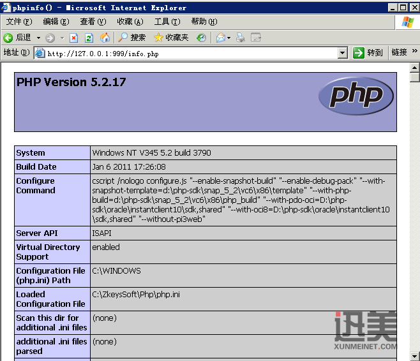This screenshot has width=420, height=361.
Task: Click the IE icon in the title bar
Action: 6,8
